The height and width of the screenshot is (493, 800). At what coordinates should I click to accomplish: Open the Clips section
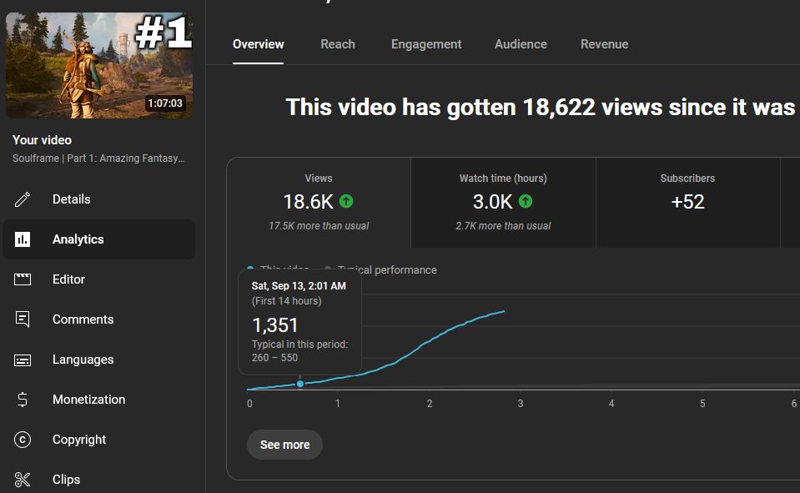99,480
